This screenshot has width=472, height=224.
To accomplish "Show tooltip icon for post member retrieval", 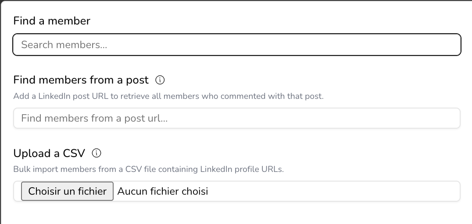I will pos(160,80).
